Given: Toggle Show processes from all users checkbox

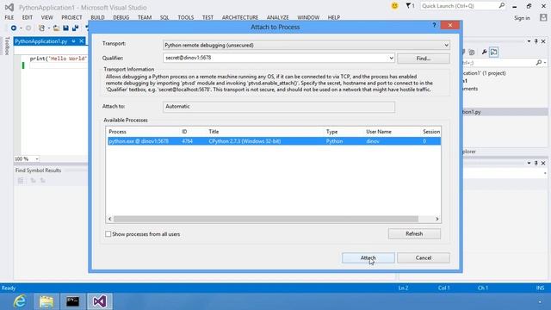Looking at the screenshot, I should 108,233.
